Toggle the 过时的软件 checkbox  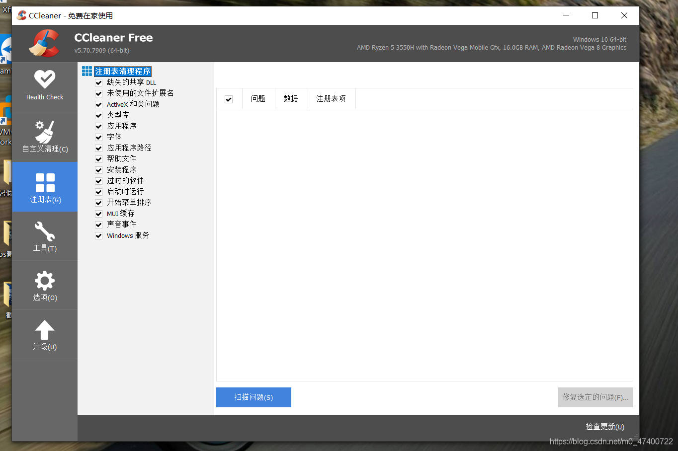[x=98, y=181]
